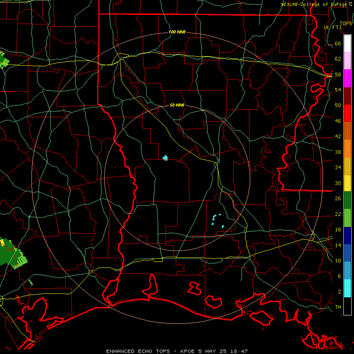Screen dimensions: 354x354
Task: Click the legend value '50'
Action: click(338, 105)
